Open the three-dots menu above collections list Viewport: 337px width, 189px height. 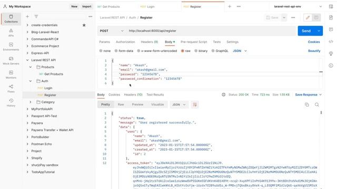pos(90,16)
